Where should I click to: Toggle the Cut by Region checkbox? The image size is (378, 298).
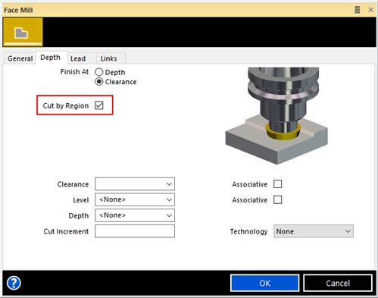coord(99,105)
